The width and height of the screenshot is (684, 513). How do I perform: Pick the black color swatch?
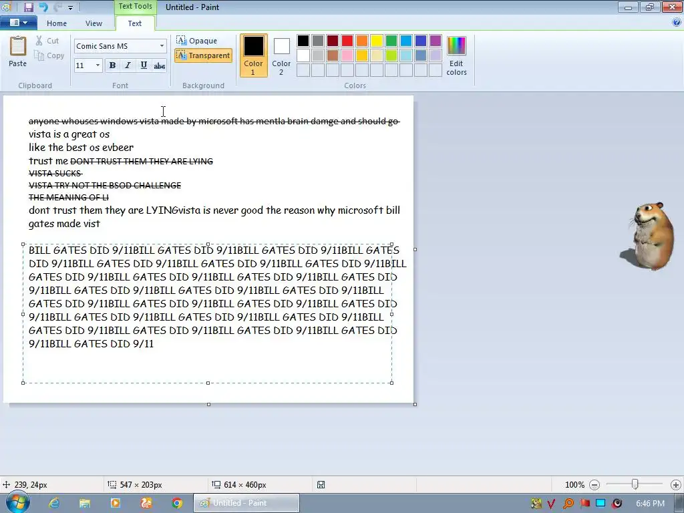303,41
